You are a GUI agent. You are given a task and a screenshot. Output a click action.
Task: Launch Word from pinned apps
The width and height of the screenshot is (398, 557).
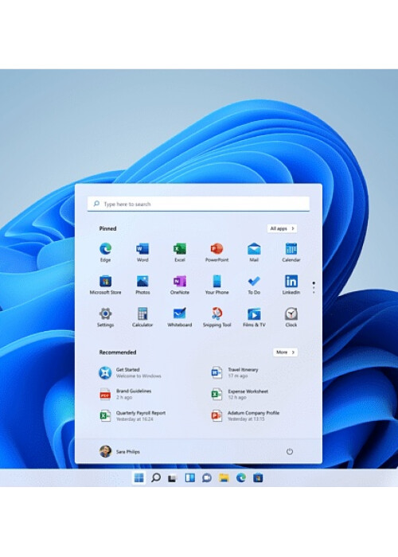(x=142, y=252)
